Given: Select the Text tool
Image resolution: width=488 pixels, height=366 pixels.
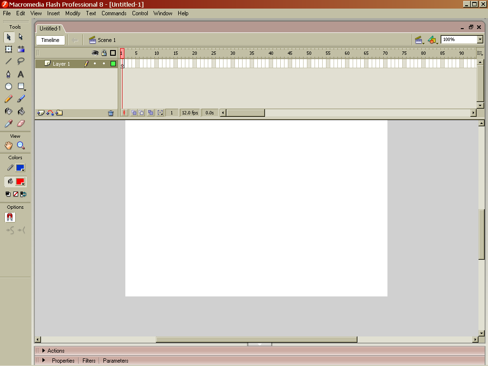Looking at the screenshot, I should pos(21,74).
